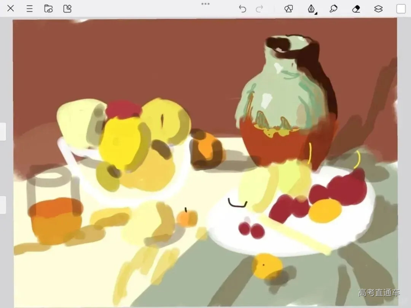Tap the green vase on the canvas
411x308 pixels.
(x=285, y=91)
